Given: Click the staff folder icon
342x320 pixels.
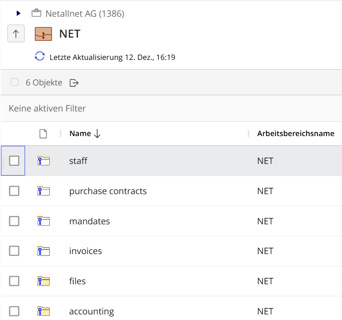Looking at the screenshot, I should 43,161.
